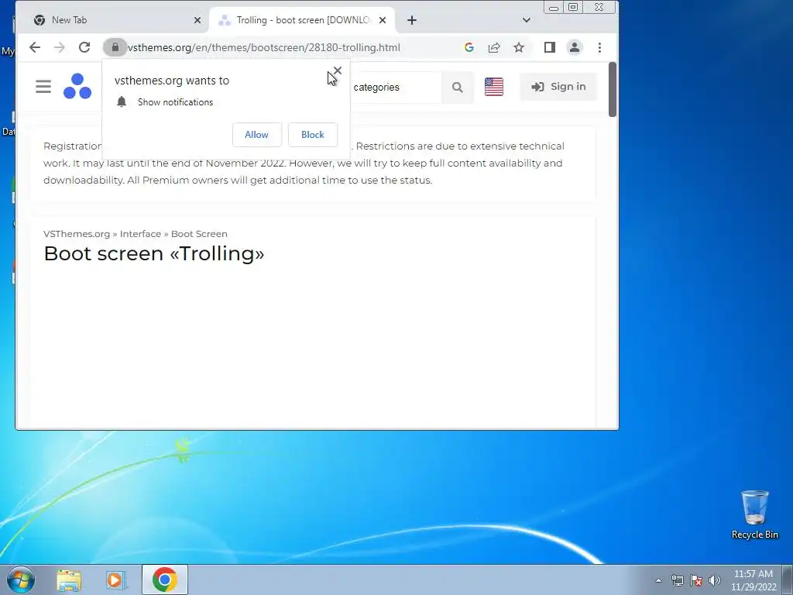Open the Chrome side panel icon
Screen dimensions: 793x595
550,47
